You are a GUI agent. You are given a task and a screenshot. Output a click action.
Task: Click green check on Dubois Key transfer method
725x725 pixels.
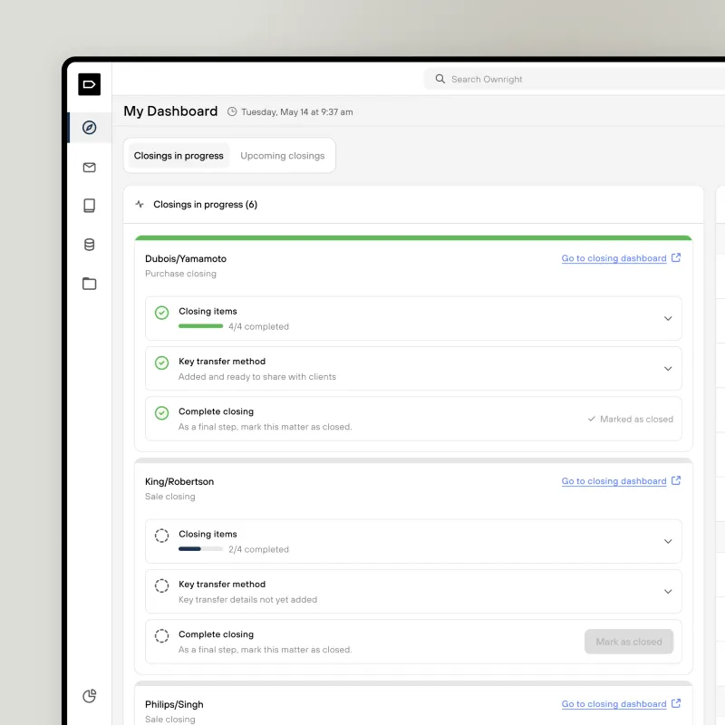point(162,363)
